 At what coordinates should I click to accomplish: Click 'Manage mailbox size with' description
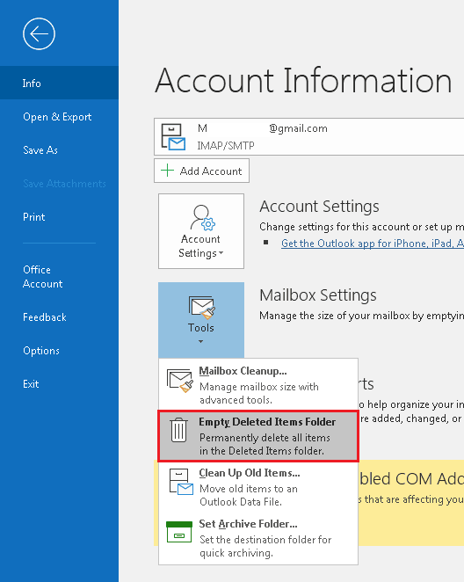pos(259,387)
